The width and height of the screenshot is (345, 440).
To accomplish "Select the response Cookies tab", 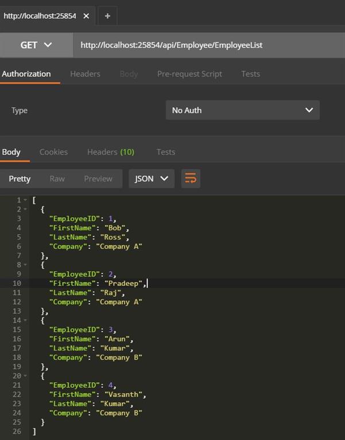I will [x=53, y=152].
